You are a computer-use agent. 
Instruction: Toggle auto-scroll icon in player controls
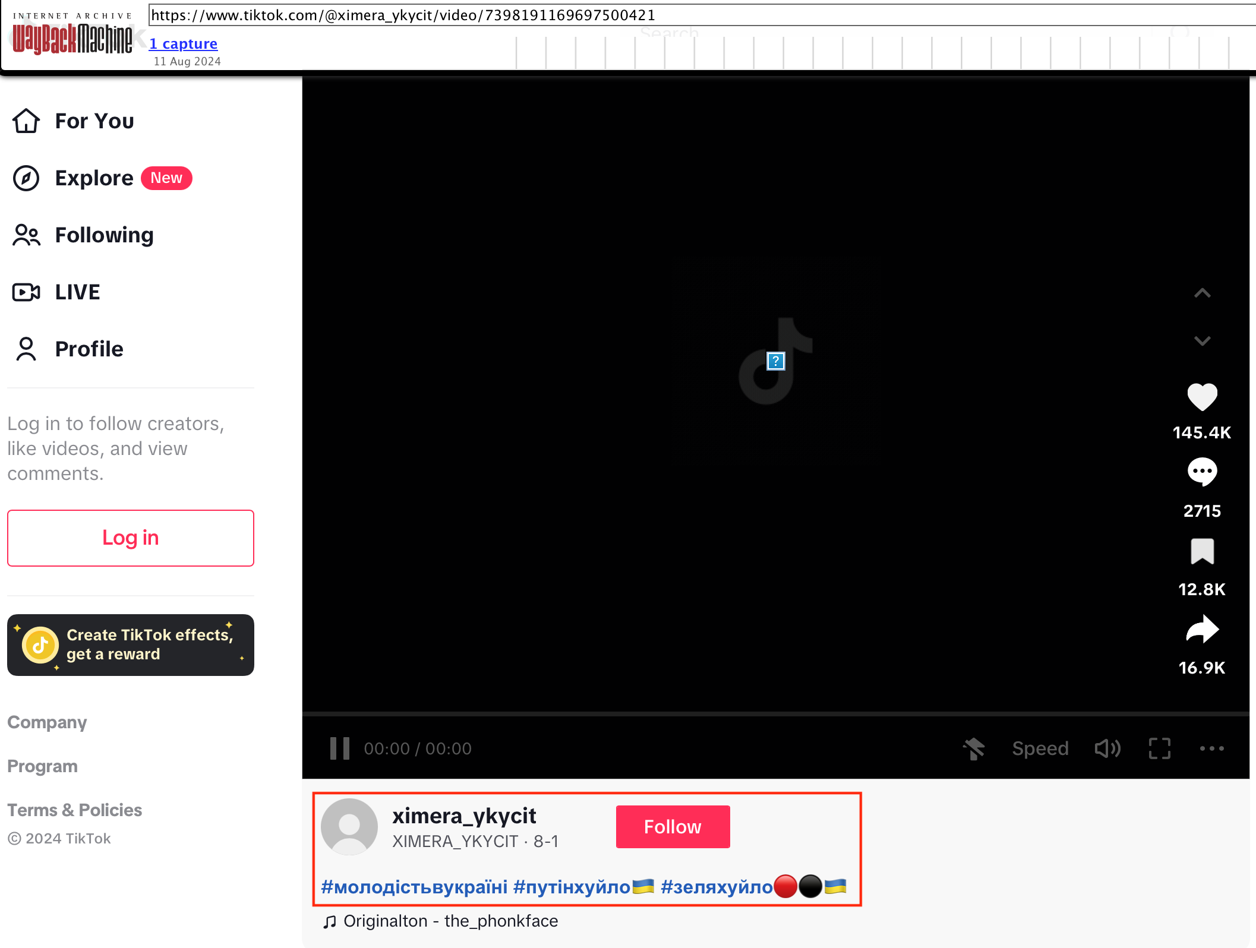pyautogui.click(x=974, y=748)
